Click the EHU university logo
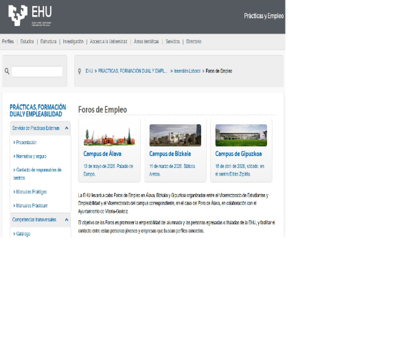 click(x=30, y=15)
